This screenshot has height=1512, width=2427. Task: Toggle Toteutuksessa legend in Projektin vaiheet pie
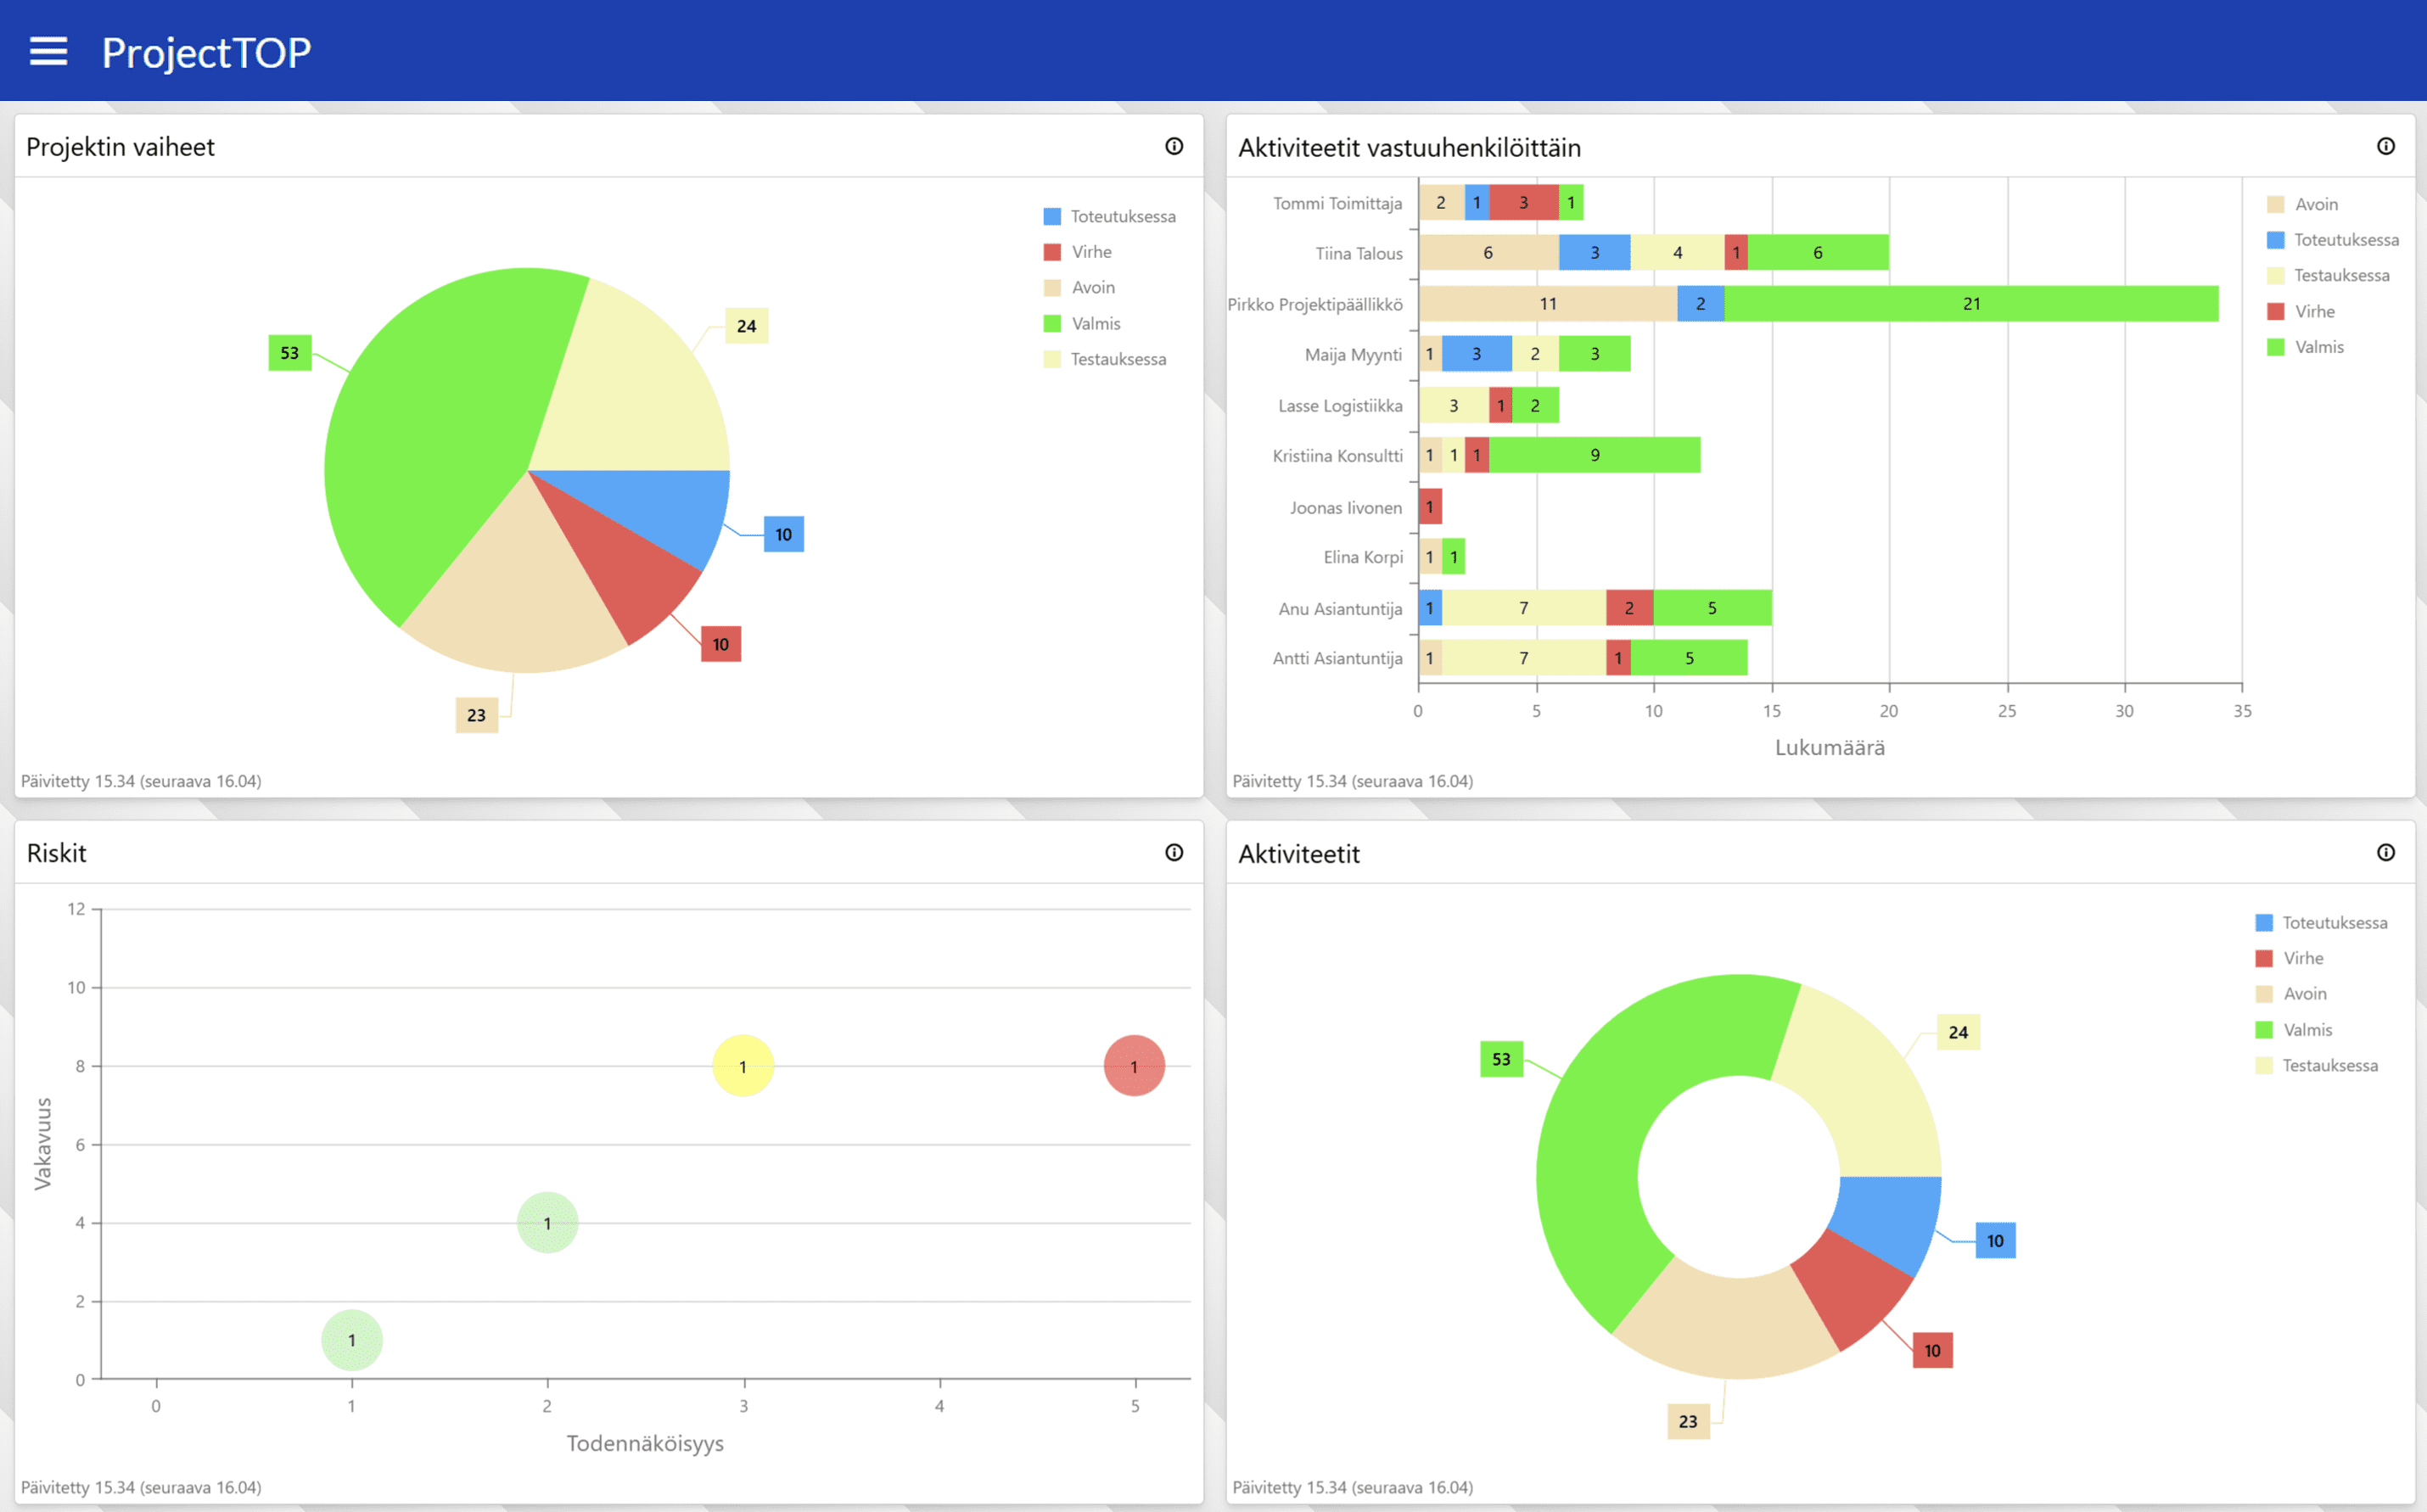(x=1121, y=216)
